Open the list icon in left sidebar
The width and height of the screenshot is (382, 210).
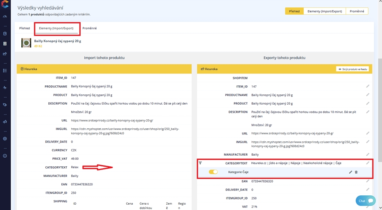point(5,70)
